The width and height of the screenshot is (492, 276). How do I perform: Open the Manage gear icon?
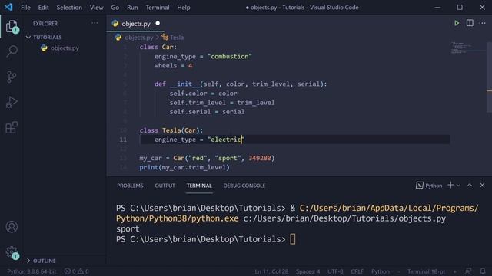point(12,252)
